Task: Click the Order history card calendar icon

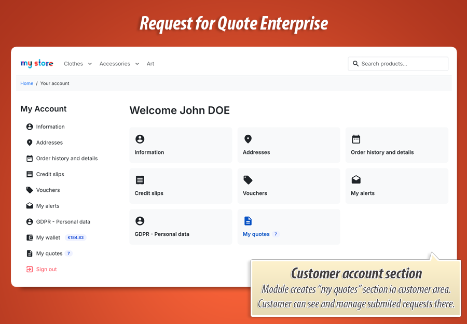Action: (356, 139)
